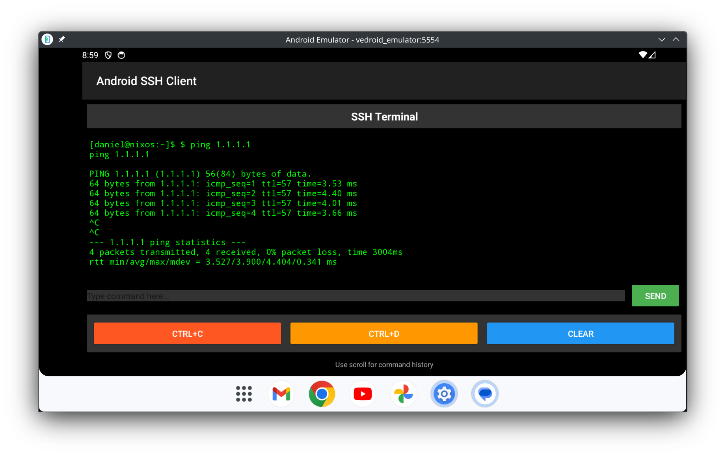The image size is (726, 458).
Task: Open the Messages app icon
Action: [x=485, y=394]
